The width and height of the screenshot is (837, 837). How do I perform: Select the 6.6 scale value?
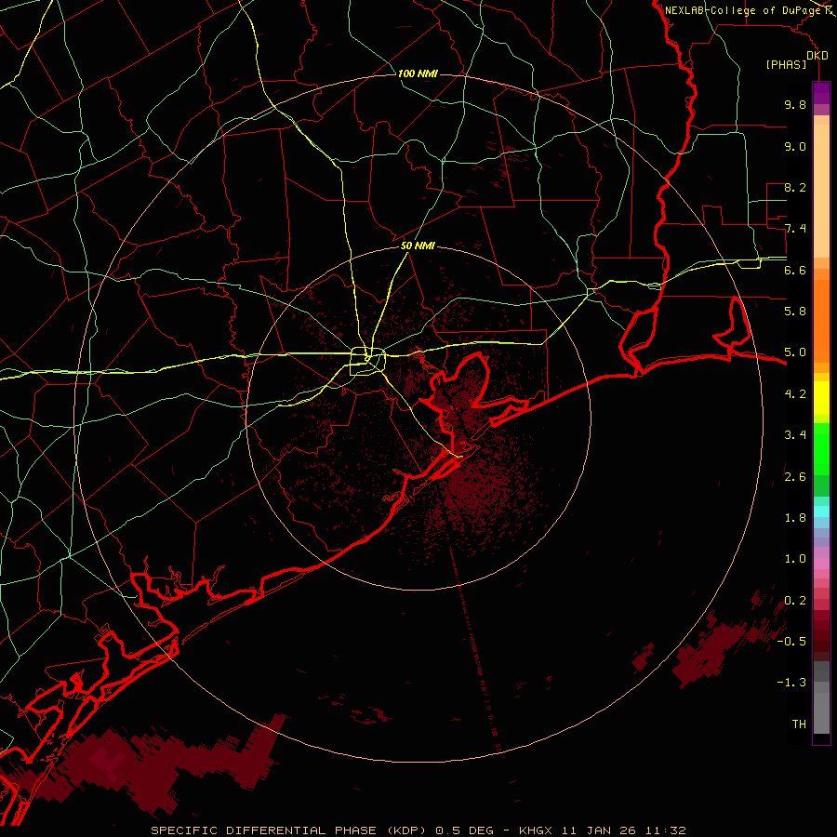pos(795,270)
